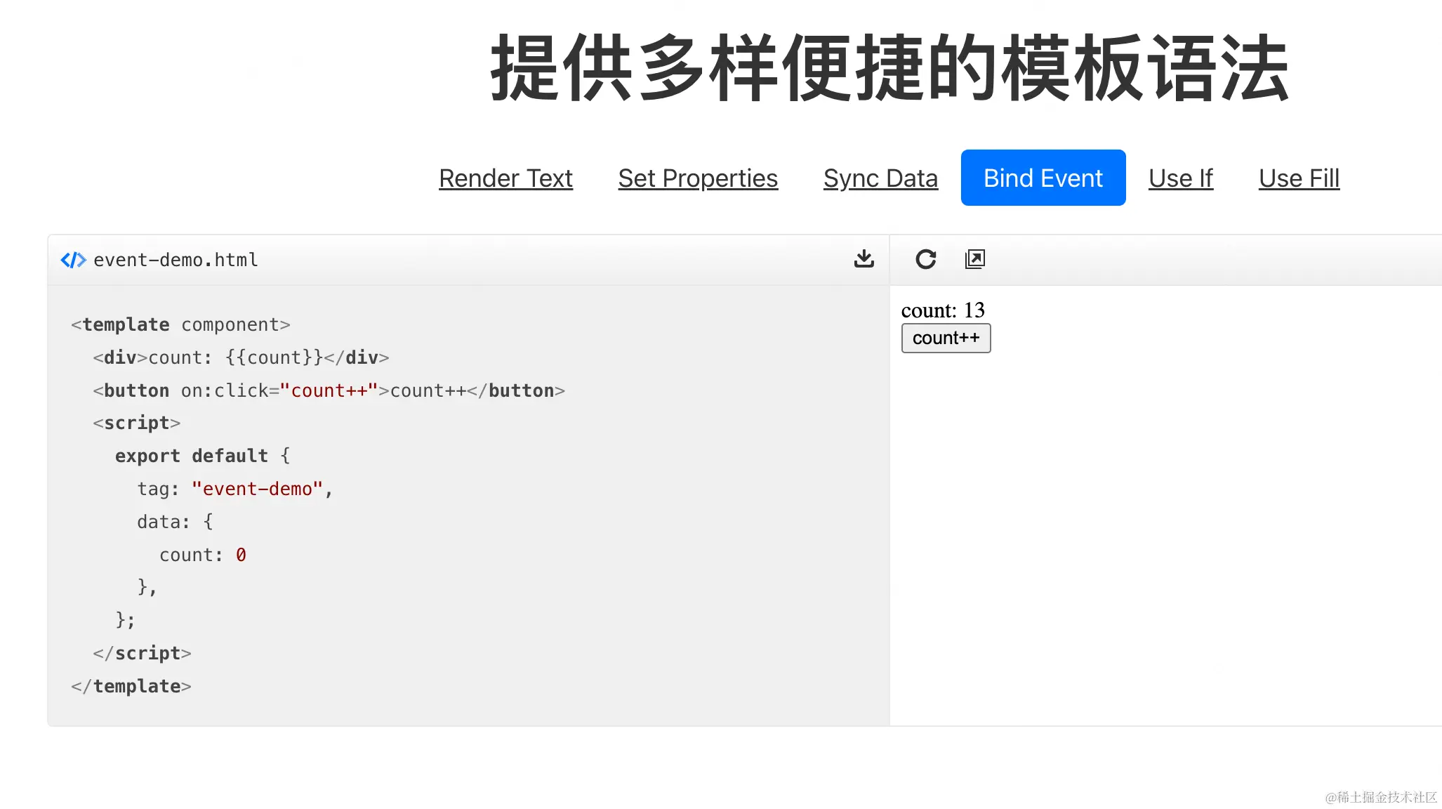Image resolution: width=1442 pixels, height=809 pixels.
Task: Click the page heading 提供多样便捷的模板语法
Action: [890, 68]
